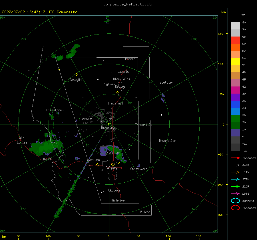The width and height of the screenshot is (257, 240).
Task: Click the yellow diamond marker above RockyMH
Action: coord(76,74)
